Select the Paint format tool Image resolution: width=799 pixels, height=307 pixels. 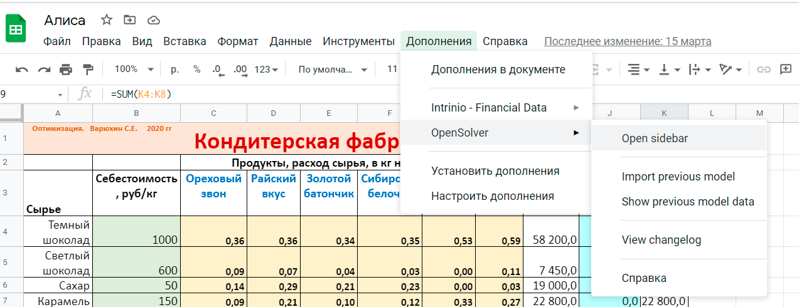[88, 69]
